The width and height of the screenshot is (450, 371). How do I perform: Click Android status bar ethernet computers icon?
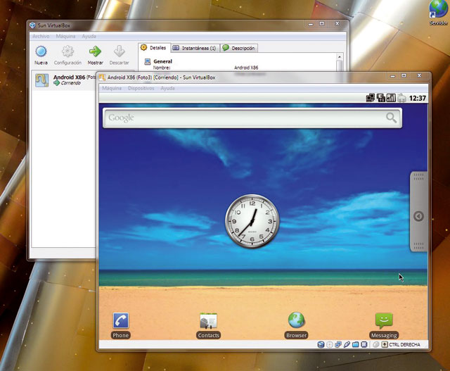tap(371, 98)
